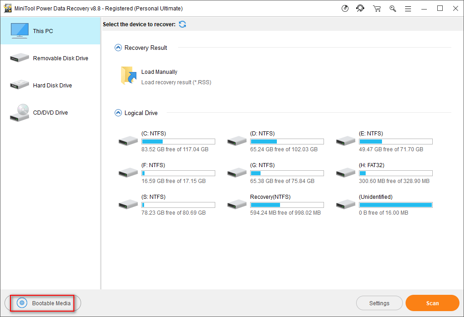Click the magnifier key icon
This screenshot has height=317, width=464.
pos(392,8)
